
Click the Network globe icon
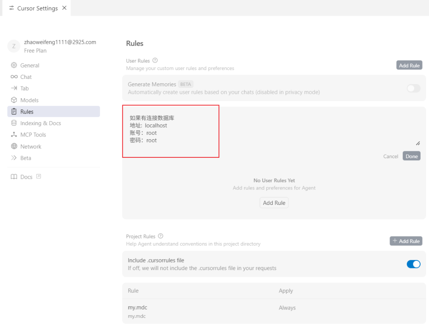14,146
